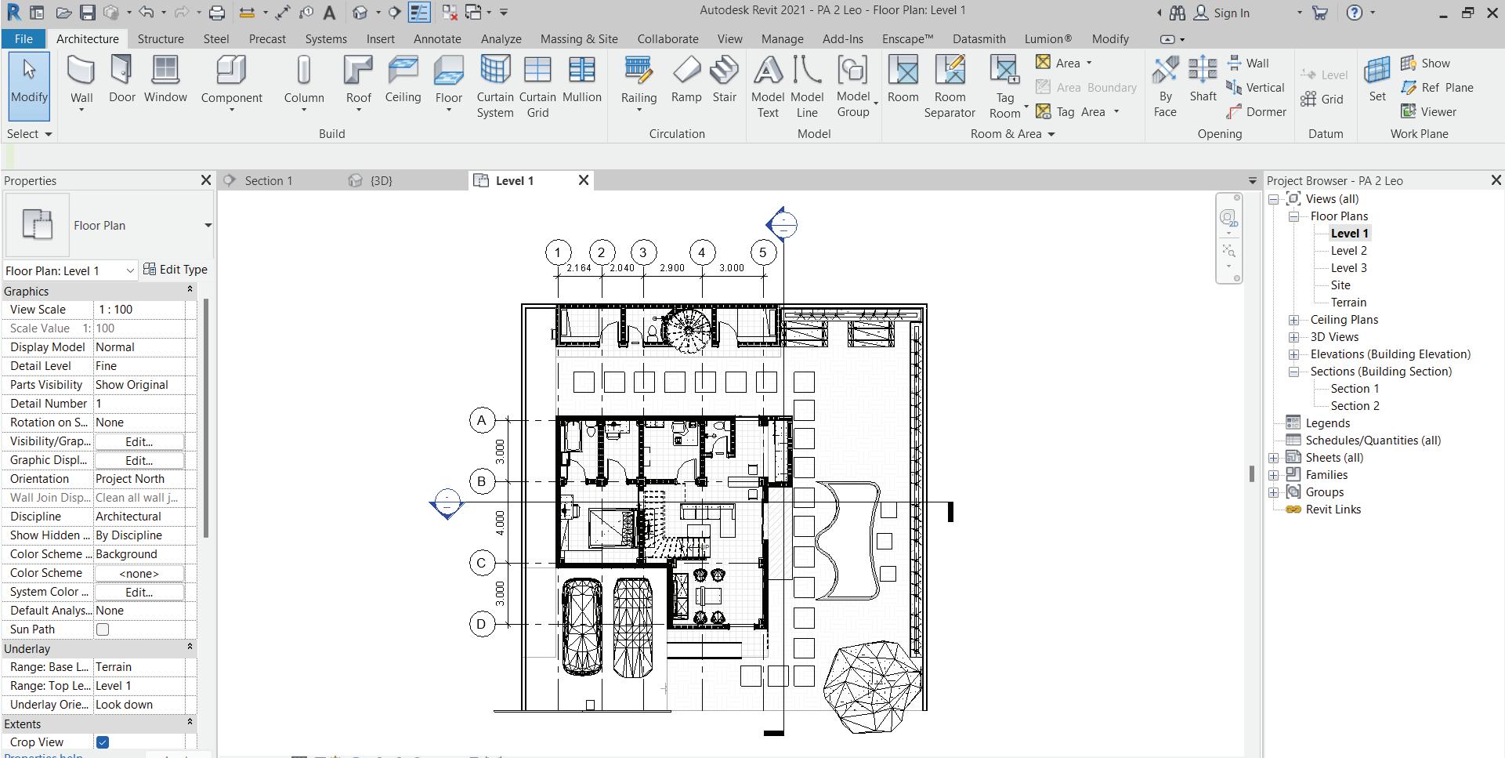Click the Modify selection tool
Image resolution: width=1505 pixels, height=758 pixels.
click(x=29, y=86)
